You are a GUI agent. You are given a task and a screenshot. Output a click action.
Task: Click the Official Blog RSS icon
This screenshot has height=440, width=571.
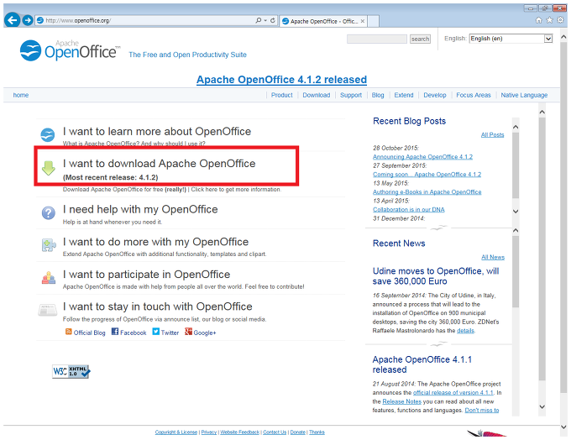69,332
